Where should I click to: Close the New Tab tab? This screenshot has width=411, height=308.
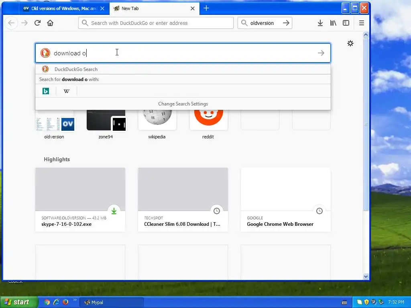tap(193, 8)
